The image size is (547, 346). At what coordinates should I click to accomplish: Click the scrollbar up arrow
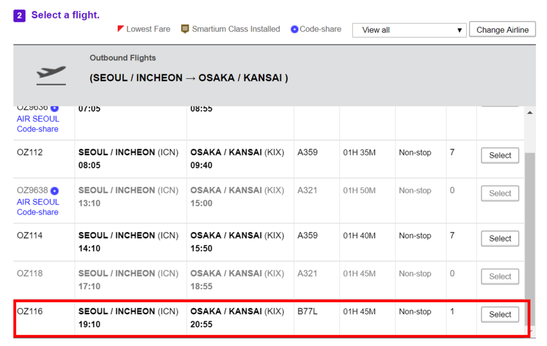(x=530, y=113)
